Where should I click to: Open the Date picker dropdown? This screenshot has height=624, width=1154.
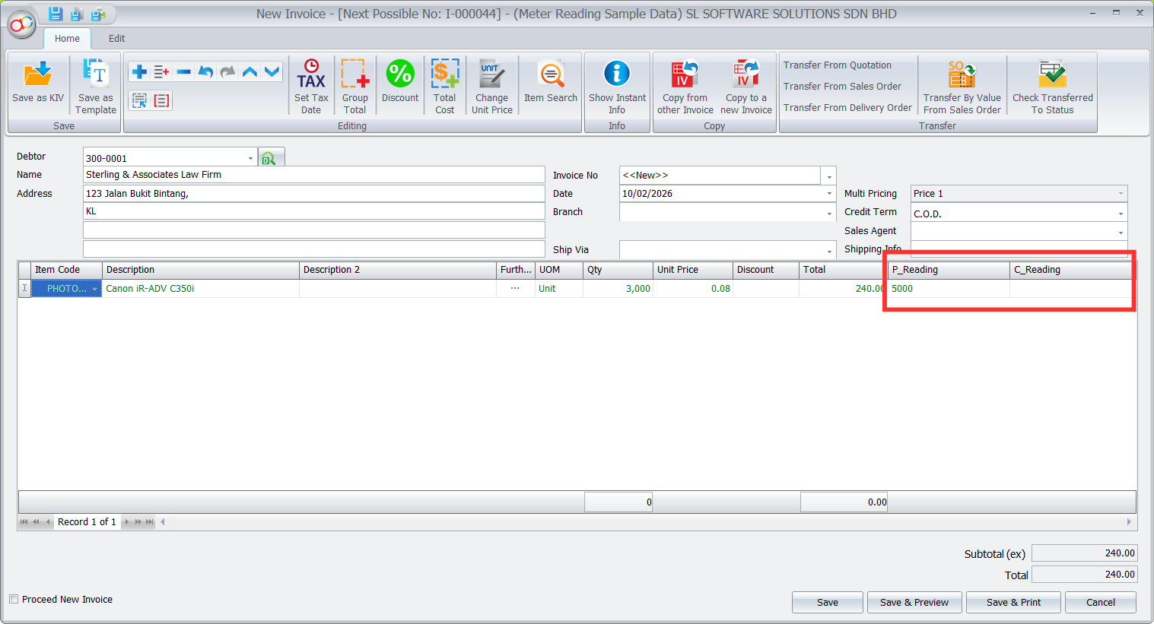tap(829, 194)
